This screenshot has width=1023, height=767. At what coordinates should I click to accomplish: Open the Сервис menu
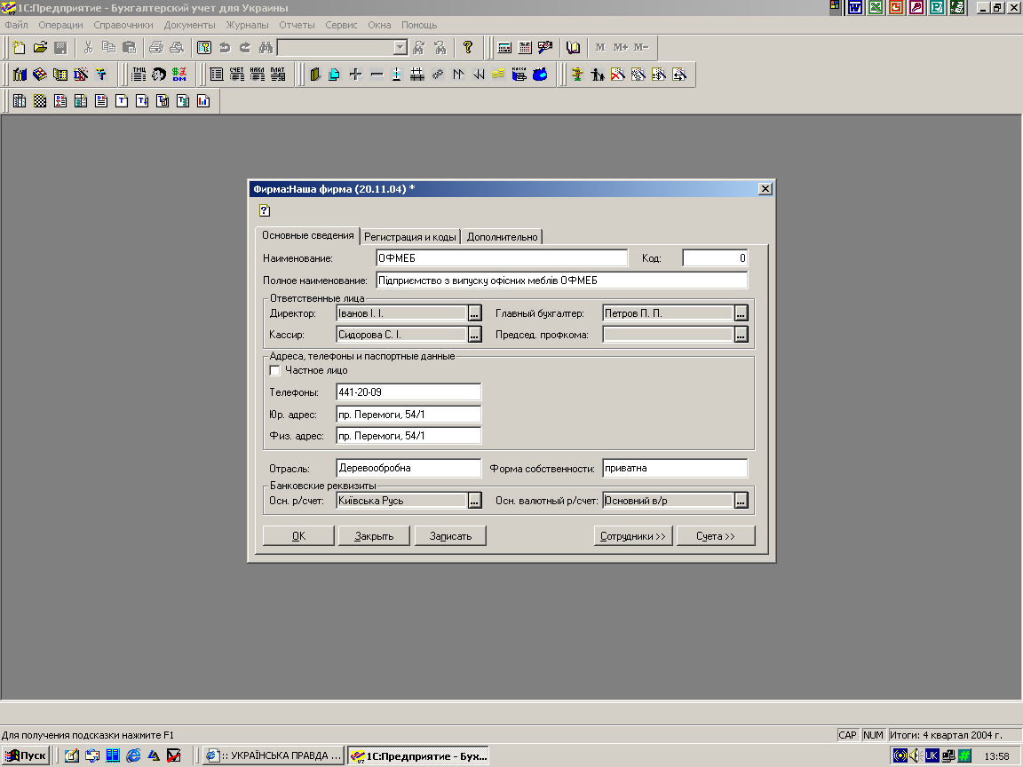tap(341, 25)
